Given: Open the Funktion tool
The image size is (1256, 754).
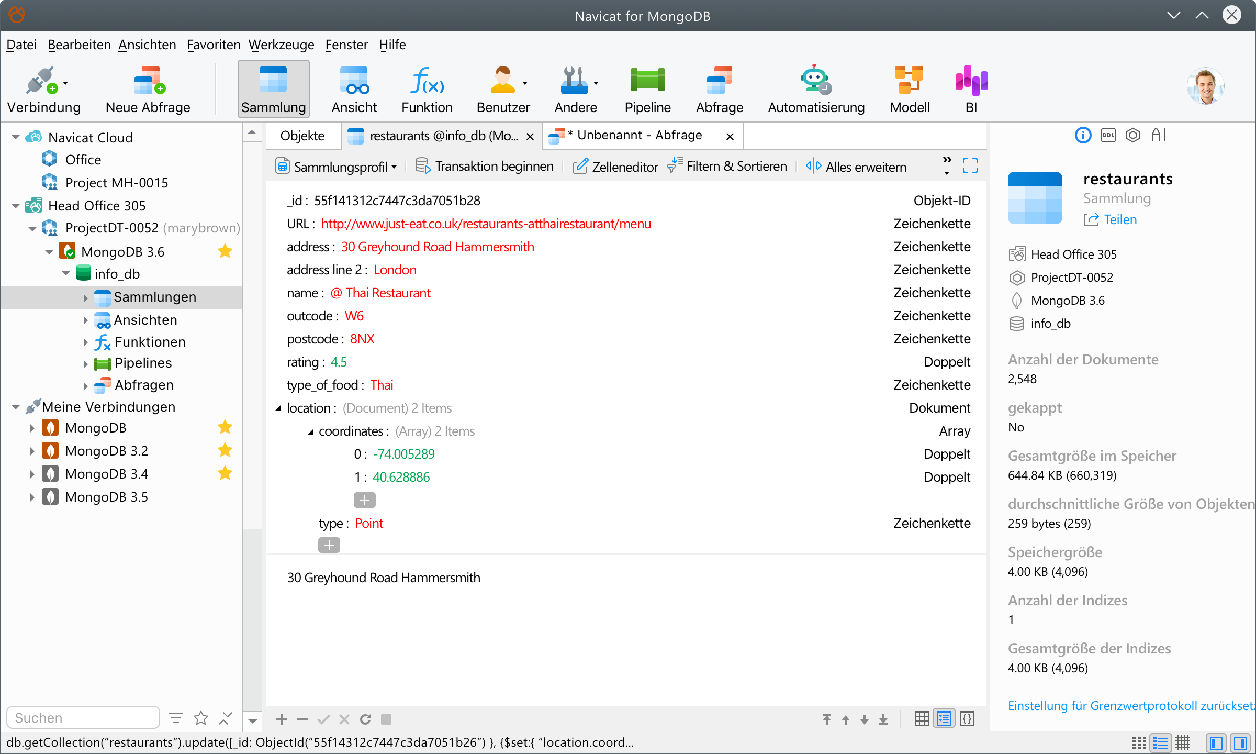Looking at the screenshot, I should [x=427, y=90].
